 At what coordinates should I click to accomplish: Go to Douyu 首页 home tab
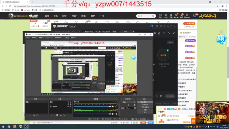point(47,16)
